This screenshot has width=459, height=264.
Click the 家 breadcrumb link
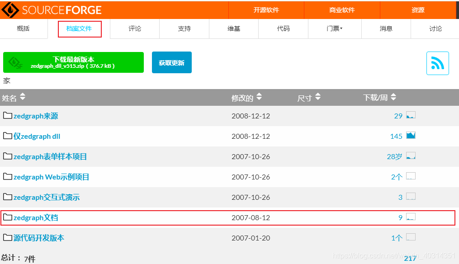coord(7,81)
